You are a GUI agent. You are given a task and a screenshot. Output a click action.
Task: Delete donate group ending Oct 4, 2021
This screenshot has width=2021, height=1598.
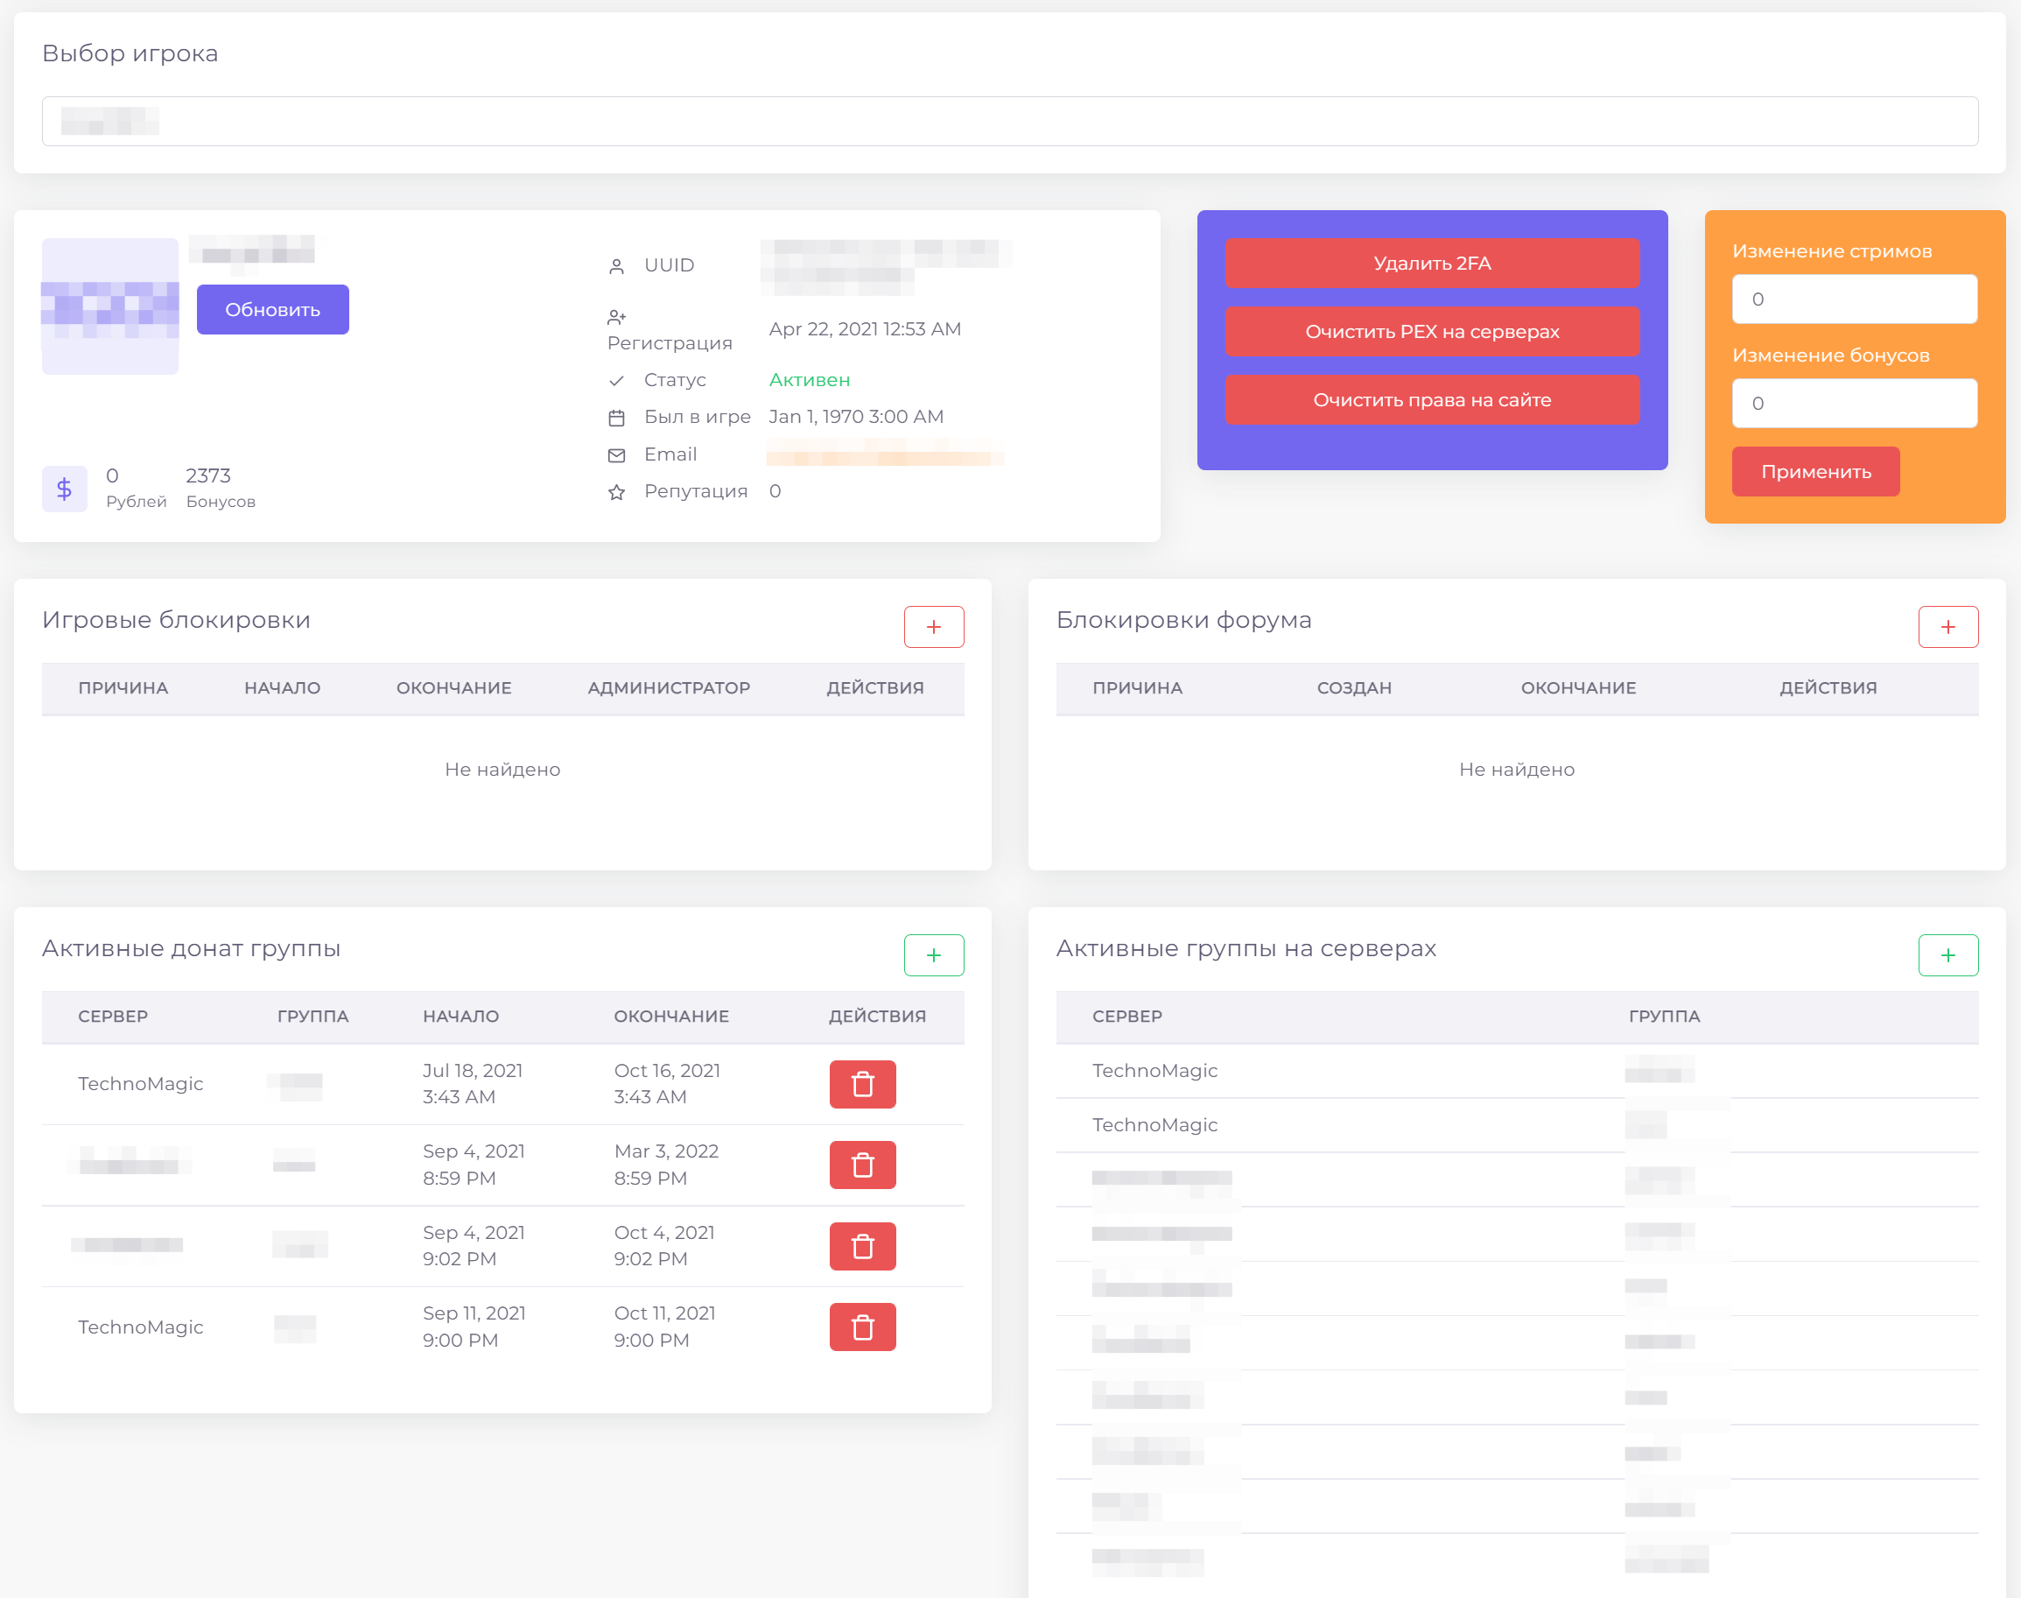point(862,1246)
